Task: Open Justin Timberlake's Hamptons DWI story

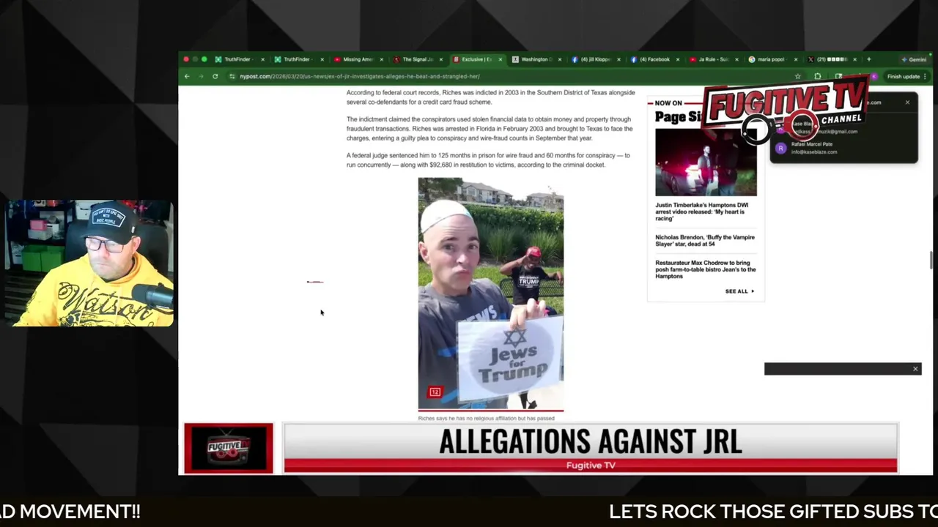Action: [702, 212]
